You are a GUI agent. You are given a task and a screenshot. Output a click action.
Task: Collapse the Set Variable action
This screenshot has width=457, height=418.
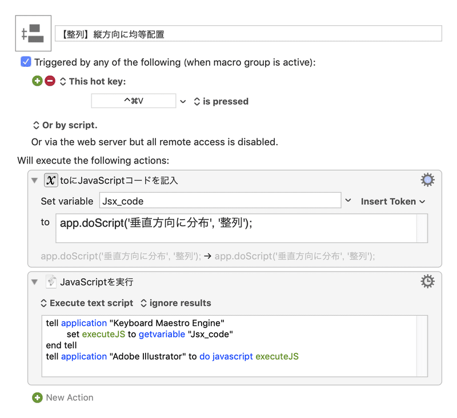[35, 181]
